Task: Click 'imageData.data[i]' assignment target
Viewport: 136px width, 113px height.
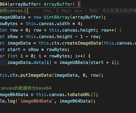Action: [29, 63]
